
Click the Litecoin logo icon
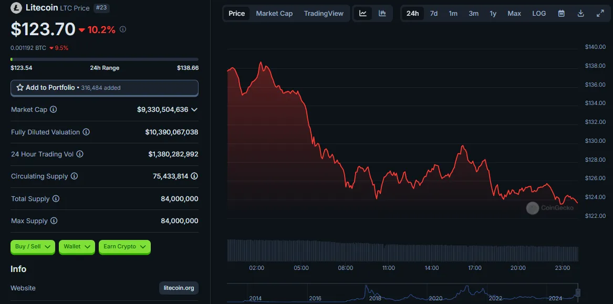[x=17, y=7]
